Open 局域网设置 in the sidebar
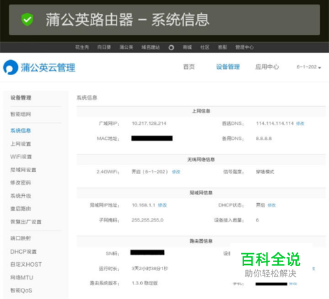 tap(24, 170)
